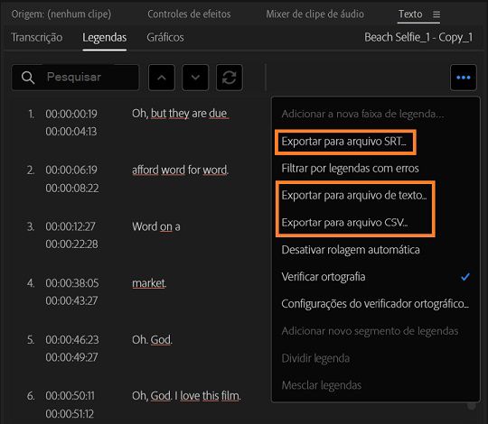This screenshot has height=424, width=488.
Task: Click end timecode 00:00:49:27
Action: coord(71,357)
